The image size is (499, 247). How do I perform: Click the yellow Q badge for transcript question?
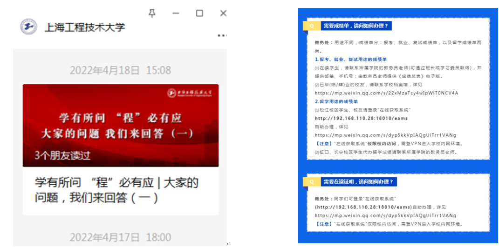[311, 26]
